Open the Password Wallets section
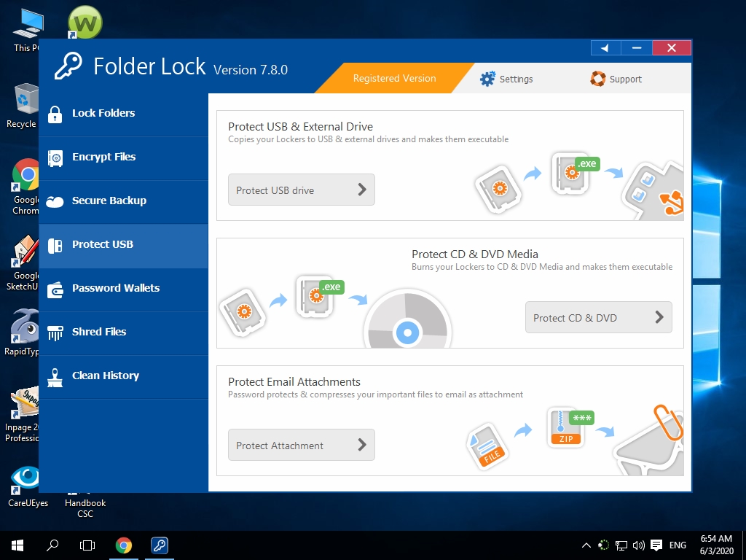 pos(124,289)
